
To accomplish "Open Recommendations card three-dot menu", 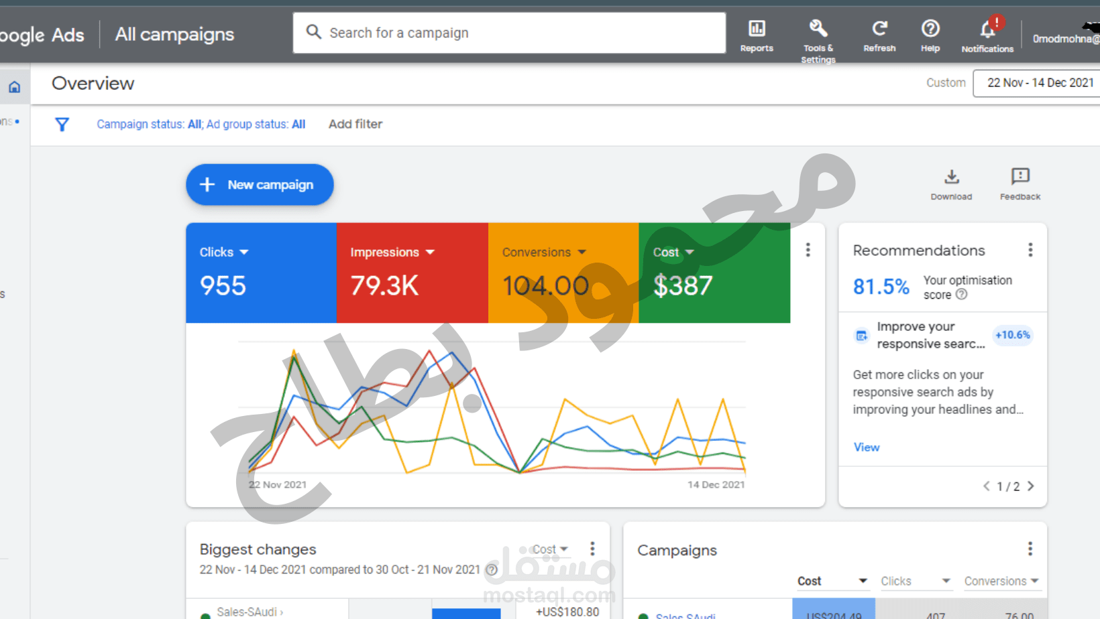I will pos(1030,250).
